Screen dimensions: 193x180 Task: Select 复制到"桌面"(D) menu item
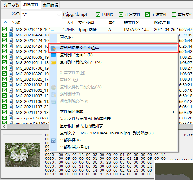pyautogui.click(x=114, y=55)
